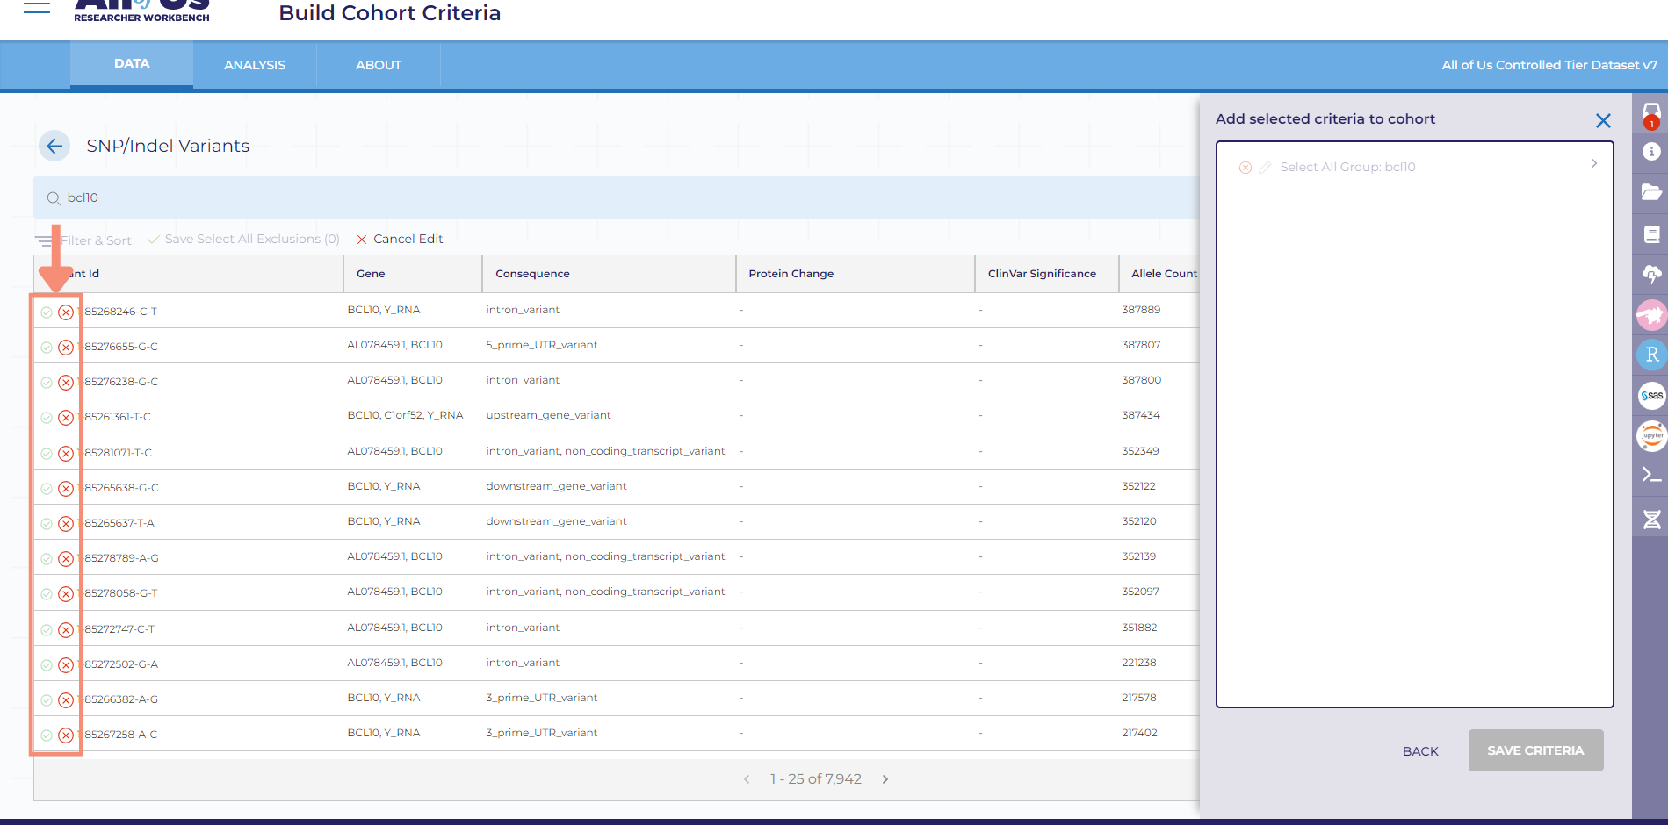Remove Select All Group bcl10 criterion

point(1246,168)
